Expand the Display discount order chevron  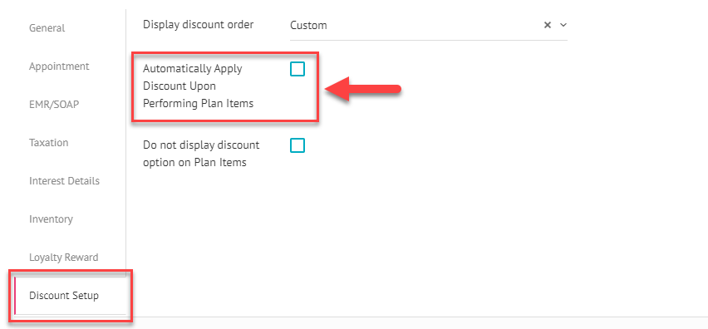tap(563, 25)
